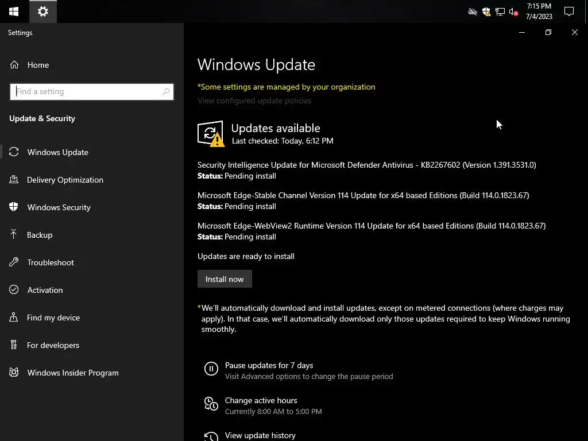
Task: Click the Find my device icon
Action: [x=14, y=317]
